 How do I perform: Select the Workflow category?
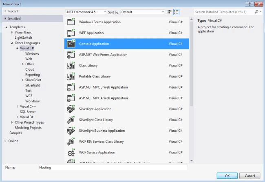(32, 101)
